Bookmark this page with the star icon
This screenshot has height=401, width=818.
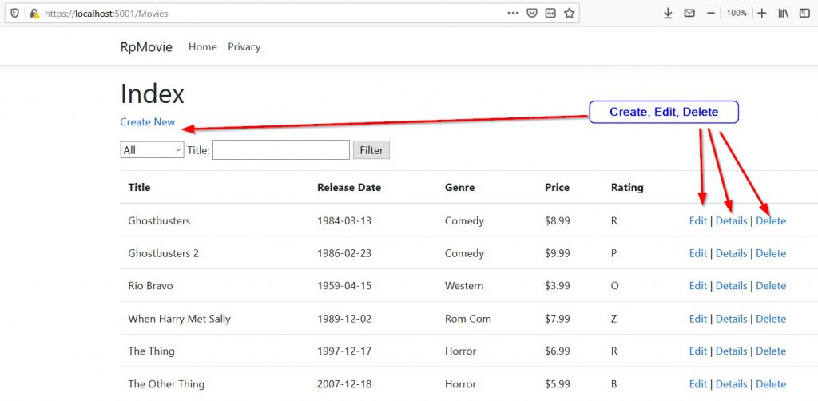click(x=569, y=14)
